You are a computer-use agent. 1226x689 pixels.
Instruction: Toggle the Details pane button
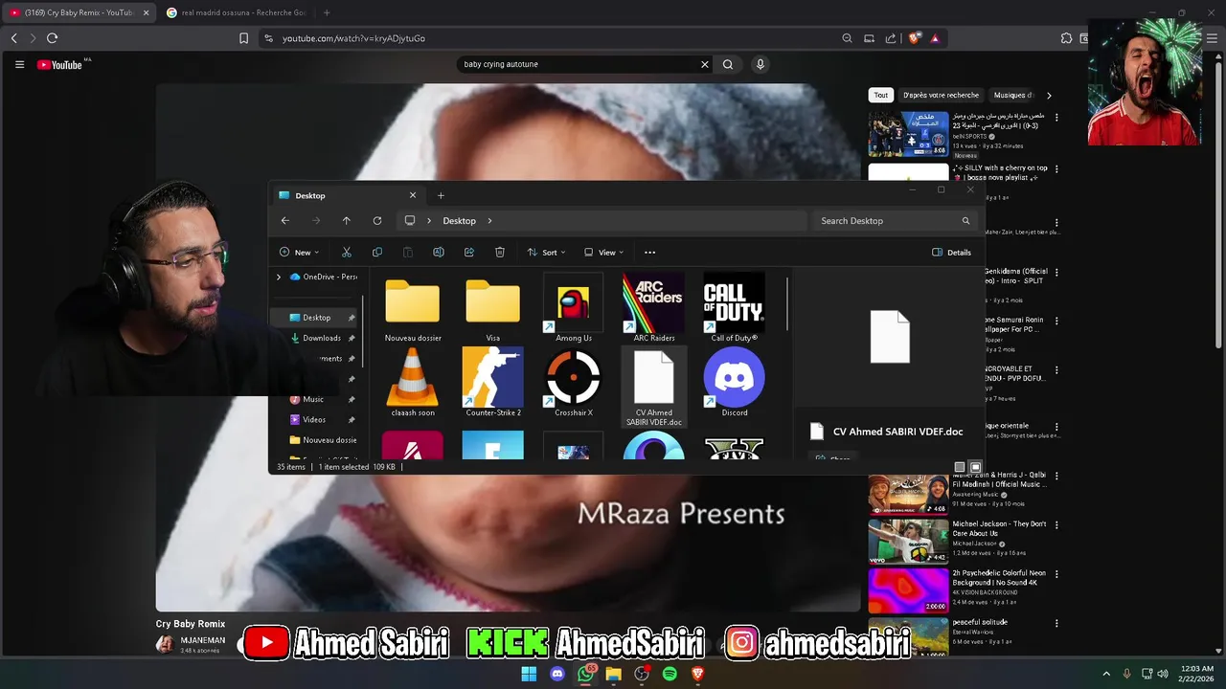[x=951, y=253]
